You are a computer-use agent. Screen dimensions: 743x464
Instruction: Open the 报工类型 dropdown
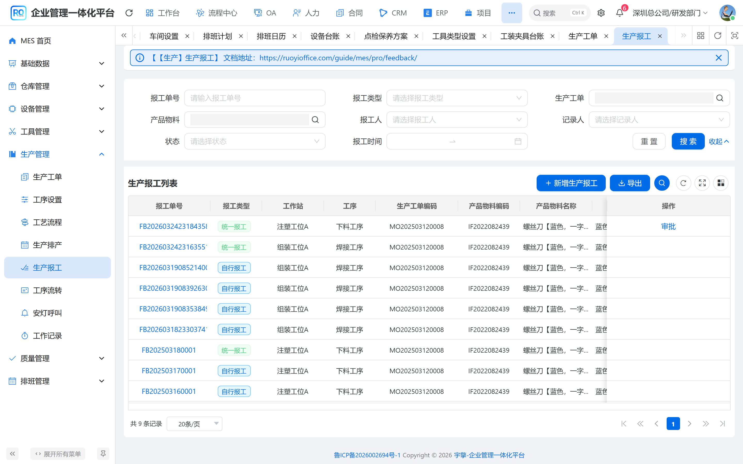[457, 98]
